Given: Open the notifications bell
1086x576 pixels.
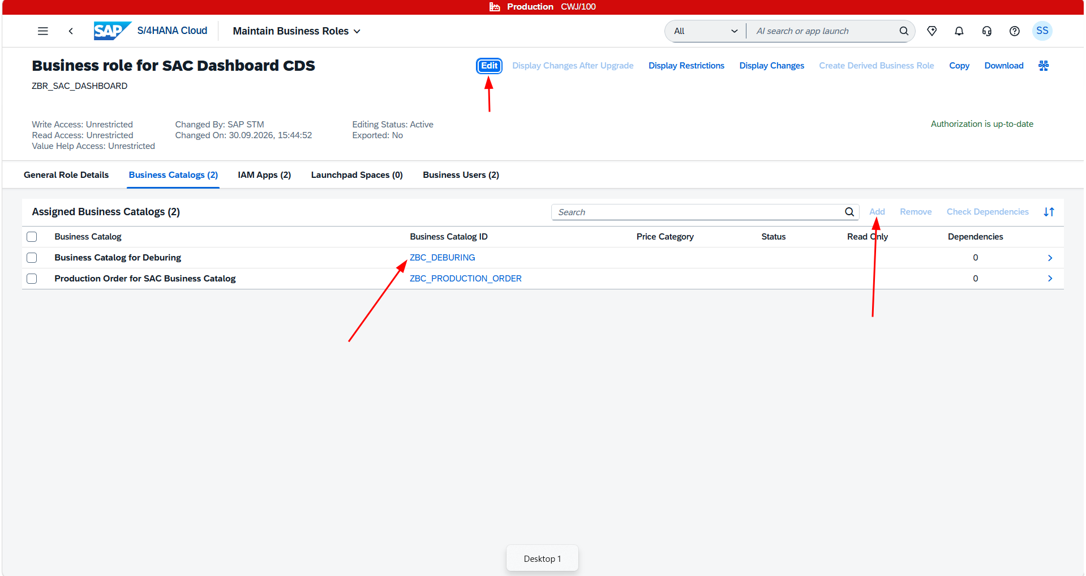Looking at the screenshot, I should [x=959, y=31].
